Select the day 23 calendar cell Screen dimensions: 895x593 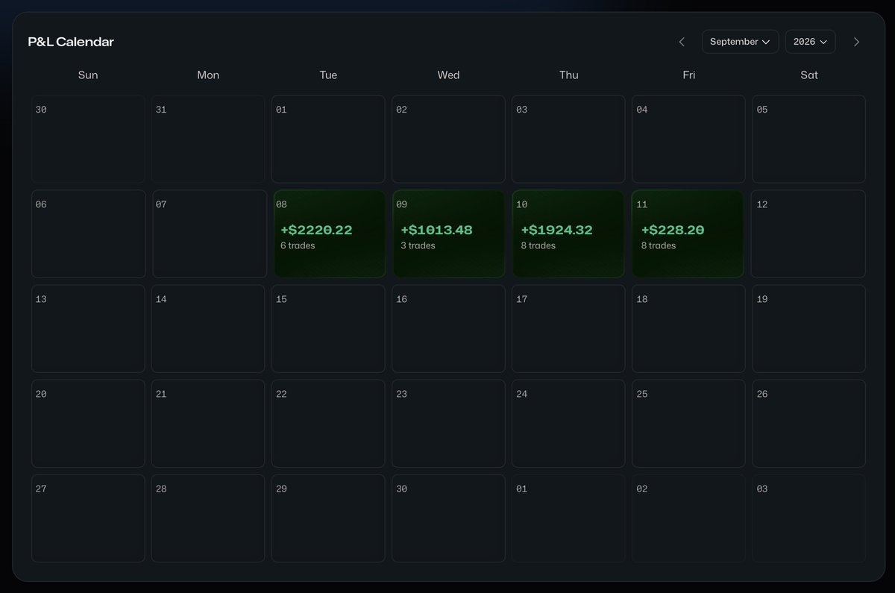point(448,424)
